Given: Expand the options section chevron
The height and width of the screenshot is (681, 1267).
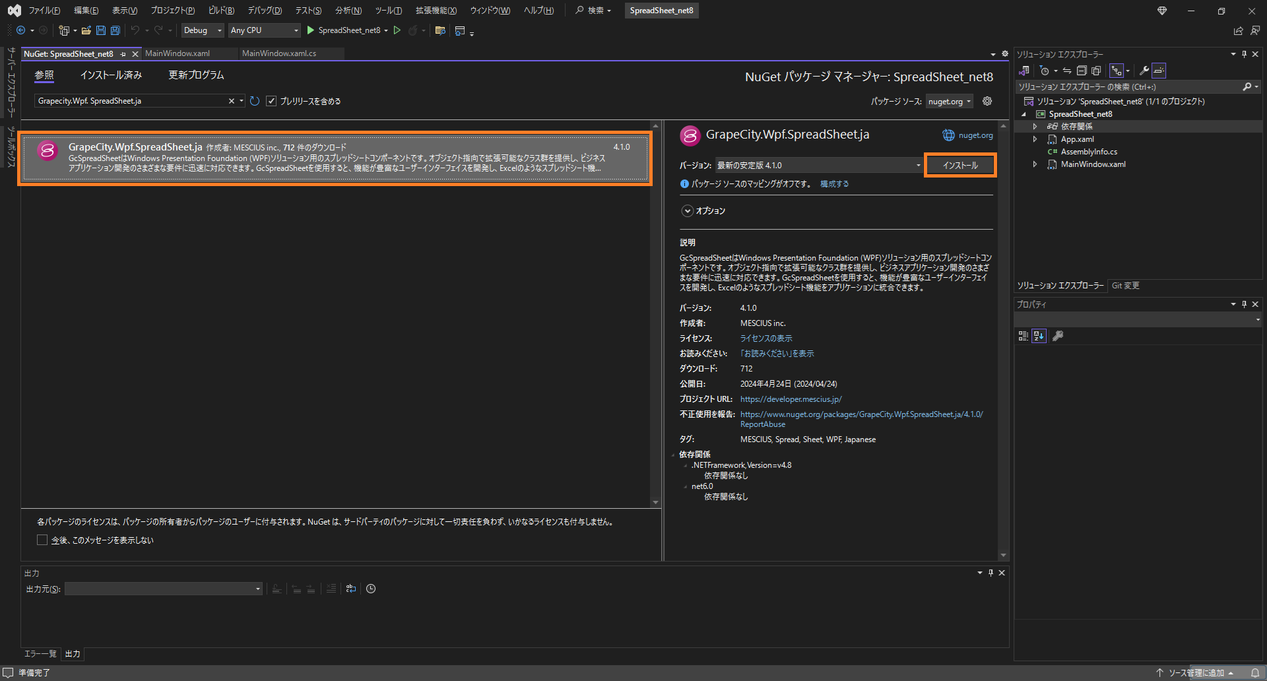Looking at the screenshot, I should [688, 211].
